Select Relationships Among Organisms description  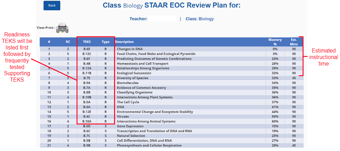143,68
